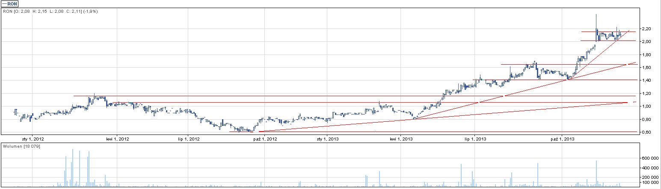661x189 pixels.
Task: Click the lip 1, 2012 date label
Action: (x=189, y=139)
